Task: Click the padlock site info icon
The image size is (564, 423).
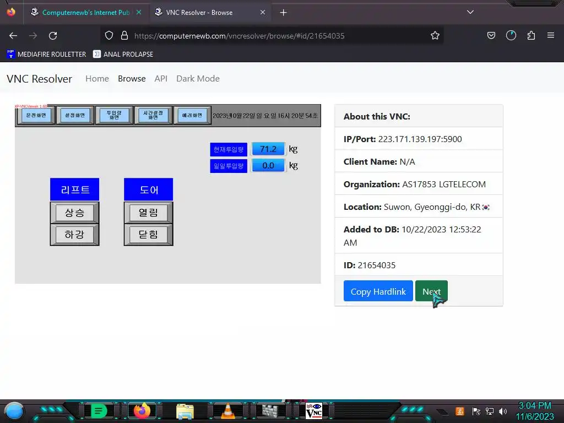Action: [x=124, y=36]
